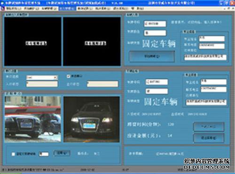The height and width of the screenshot is (174, 235).
Task: Click the owner name field in the lower owner info group
Action: [213, 82]
